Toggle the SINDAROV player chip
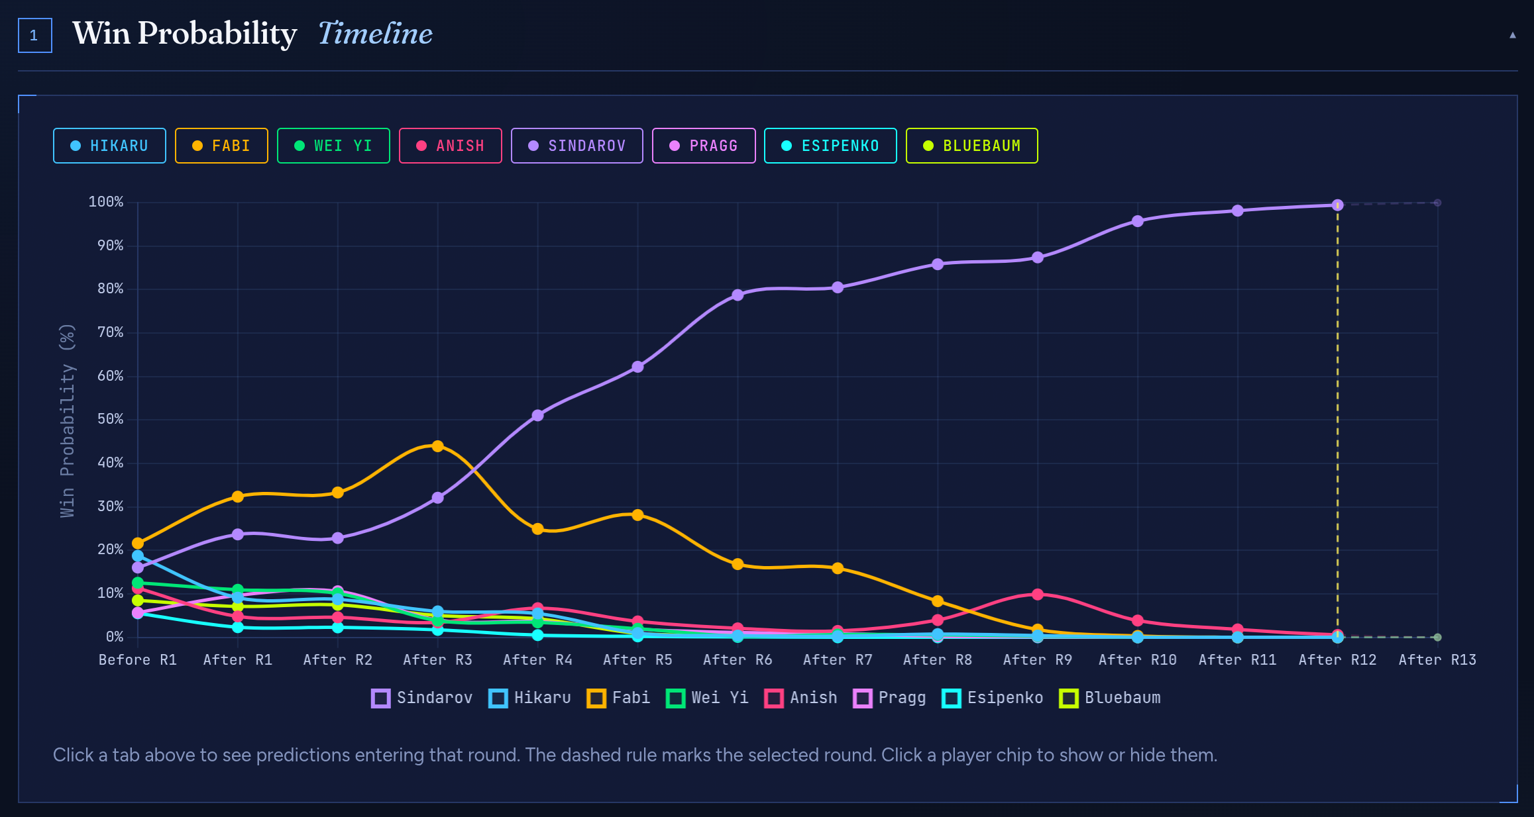The image size is (1534, 817). [576, 146]
